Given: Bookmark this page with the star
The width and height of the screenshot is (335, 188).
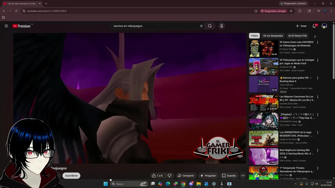Looking at the screenshot, I should coord(291,11).
